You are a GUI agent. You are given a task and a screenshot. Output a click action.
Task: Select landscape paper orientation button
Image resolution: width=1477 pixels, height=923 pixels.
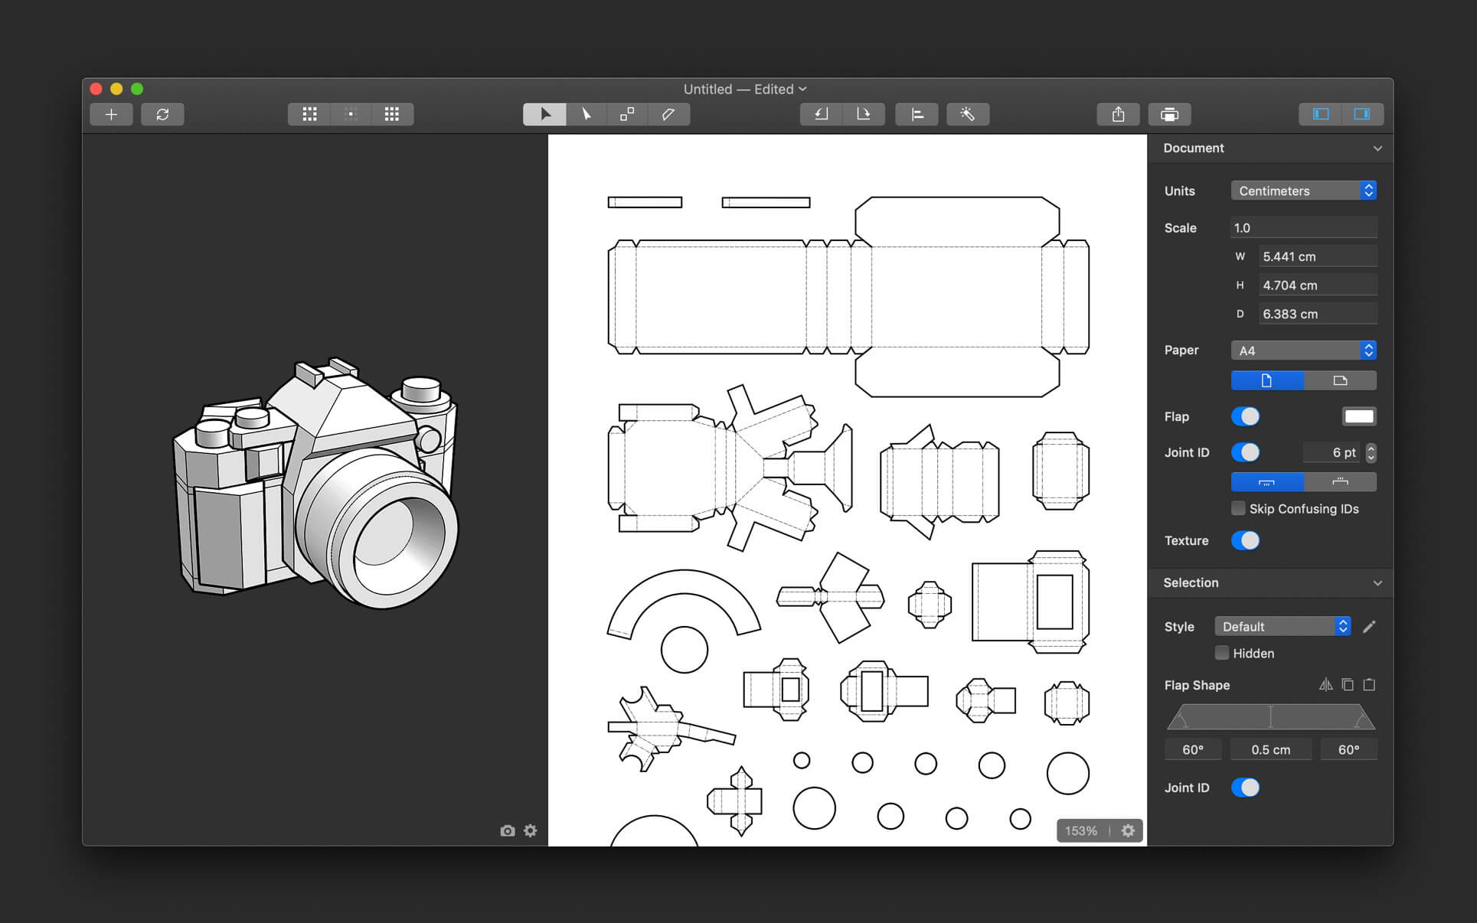1340,380
